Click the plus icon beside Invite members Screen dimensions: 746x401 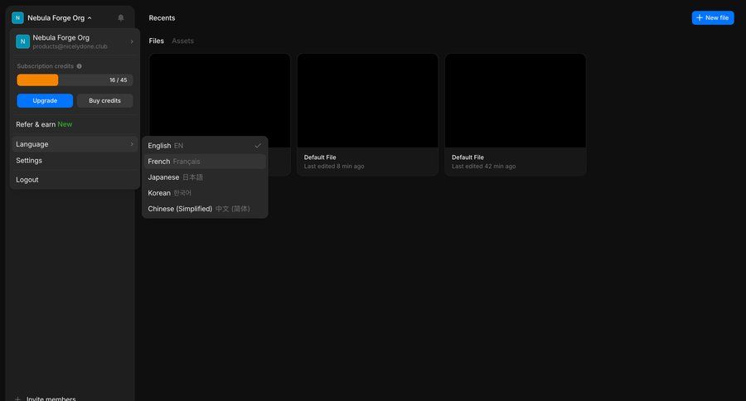click(x=17, y=399)
